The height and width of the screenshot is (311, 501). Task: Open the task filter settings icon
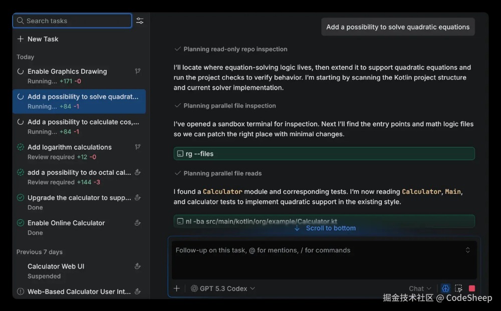140,21
